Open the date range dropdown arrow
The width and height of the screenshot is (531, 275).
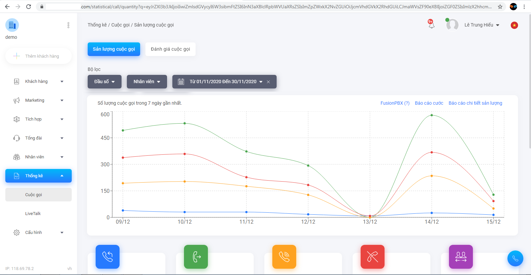(261, 82)
